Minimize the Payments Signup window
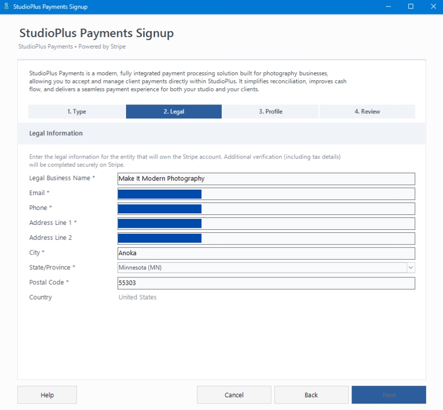Image resolution: width=443 pixels, height=410 pixels. (x=389, y=7)
